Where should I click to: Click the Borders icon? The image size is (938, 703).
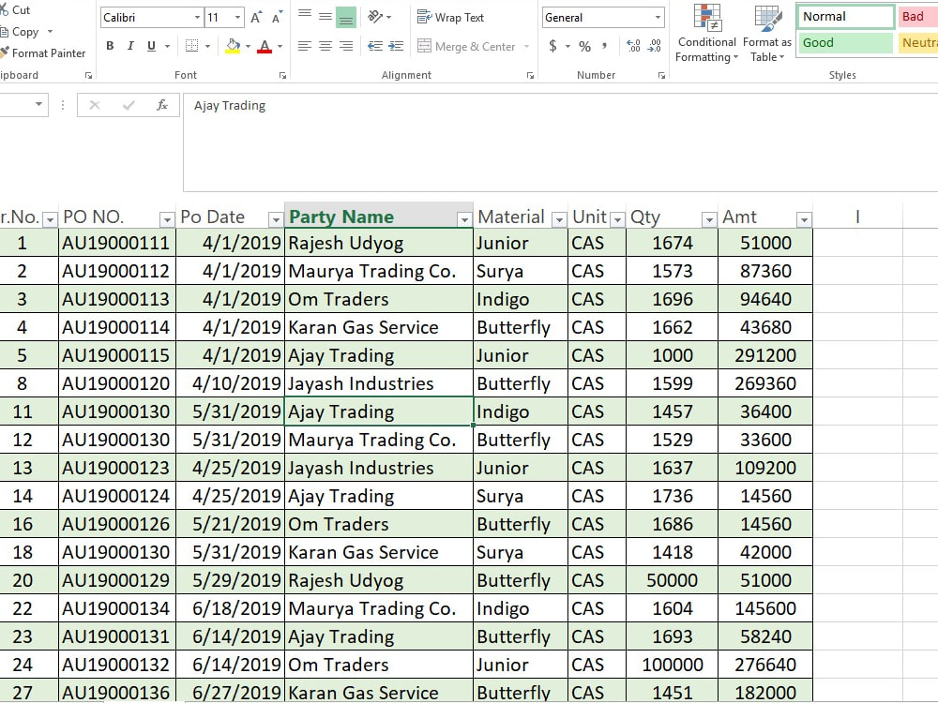point(191,46)
